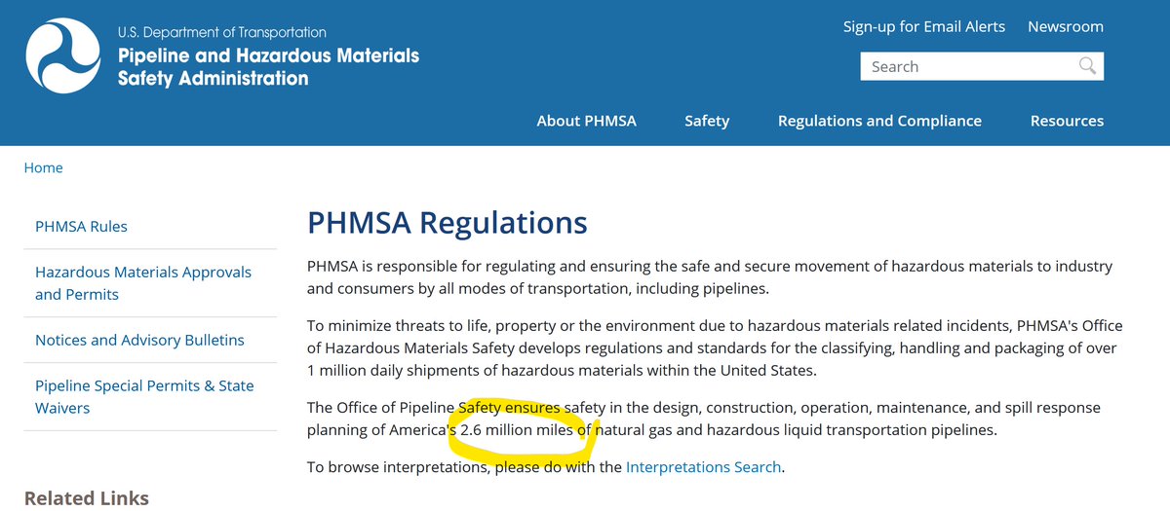
Task: Go to the Home breadcrumb
Action: [x=43, y=167]
